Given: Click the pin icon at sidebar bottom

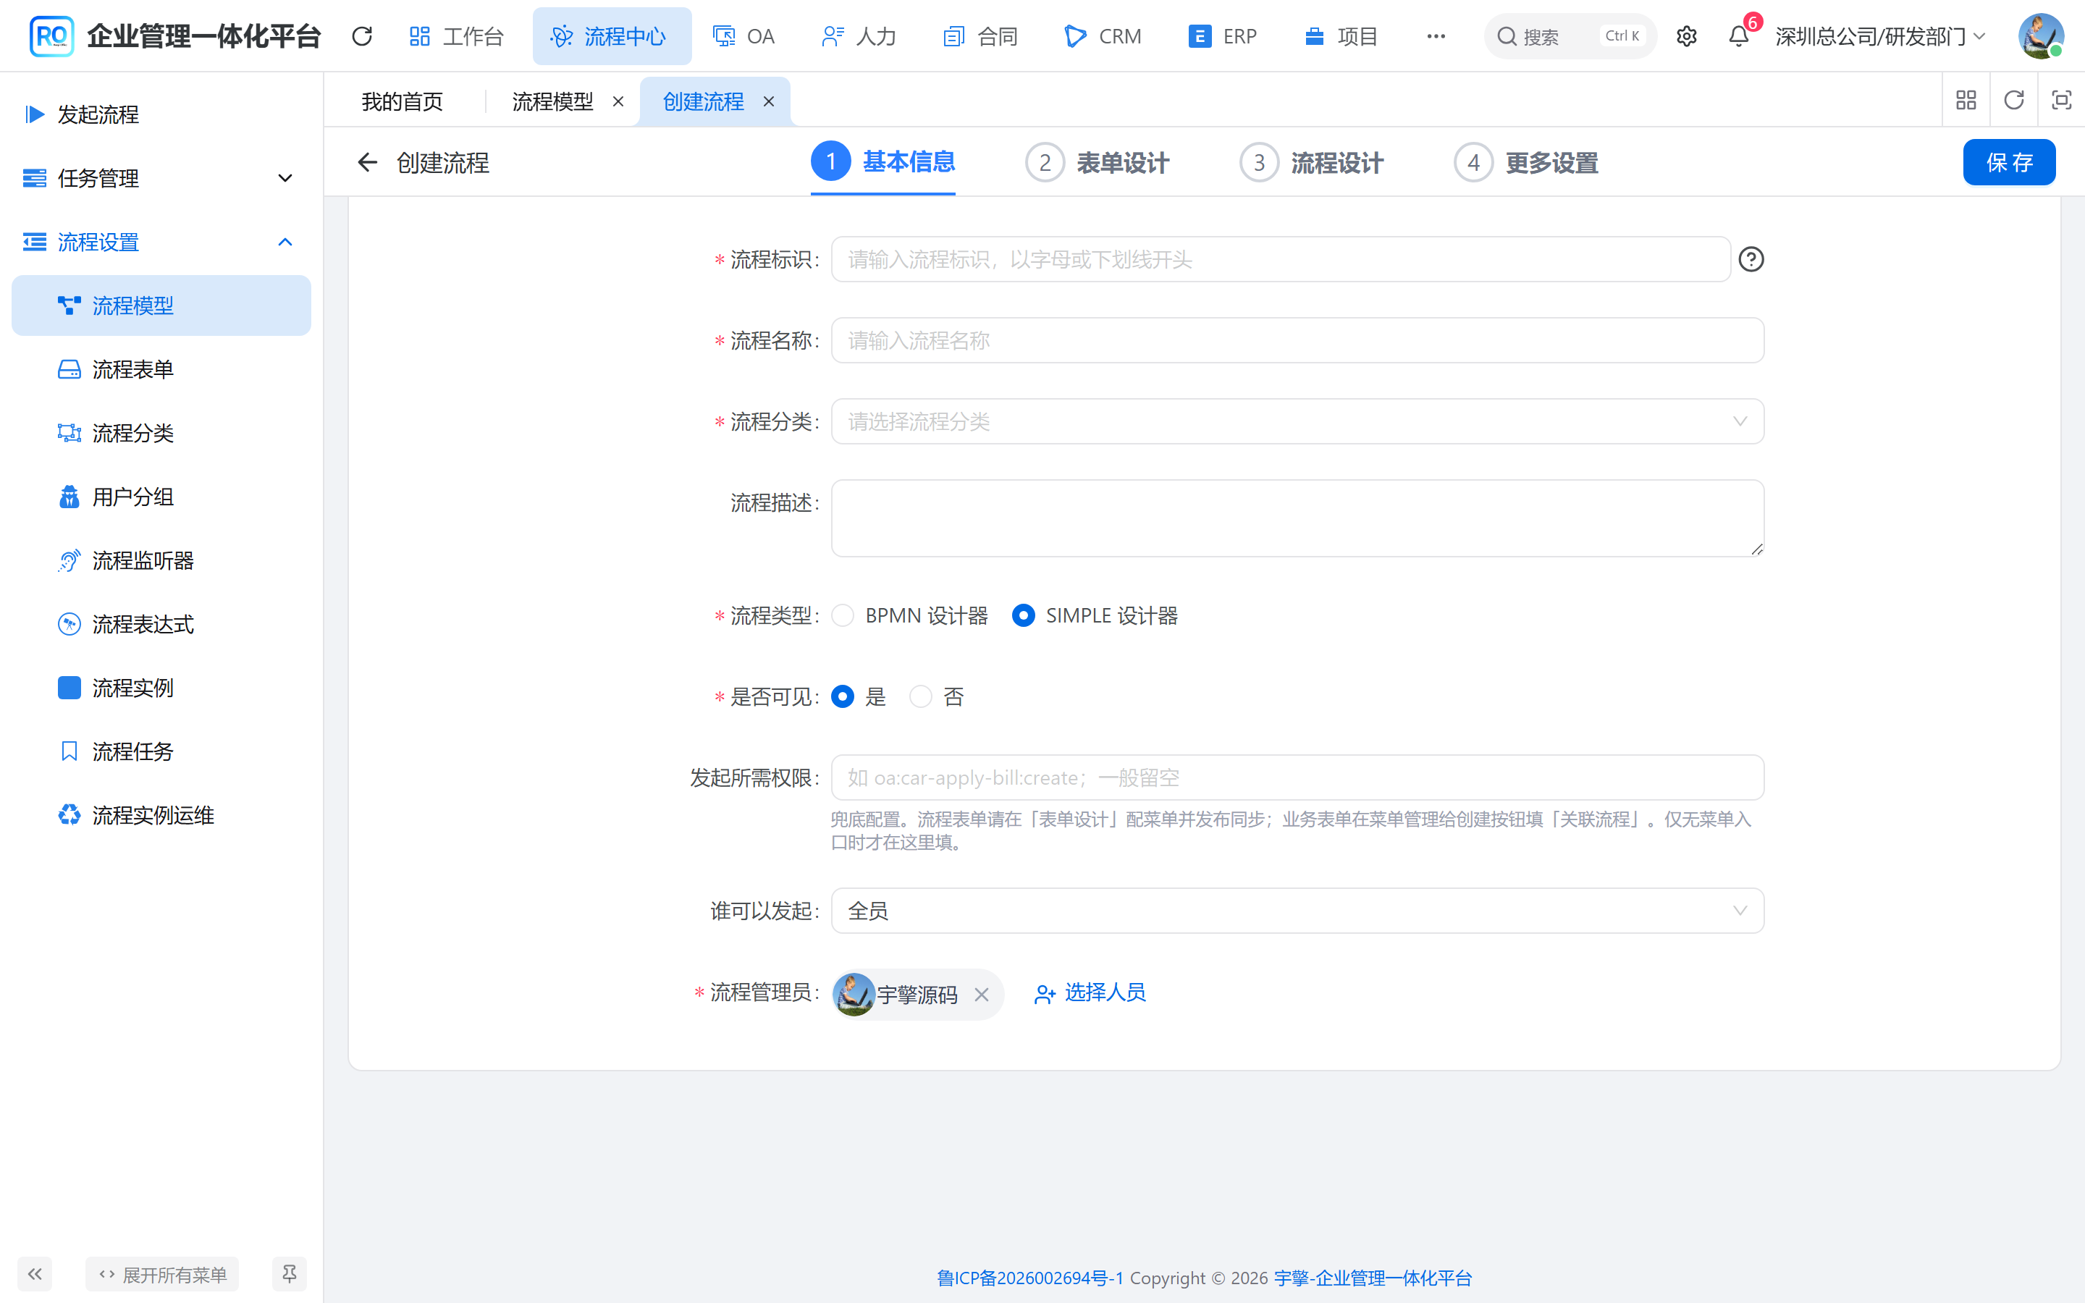Looking at the screenshot, I should pyautogui.click(x=290, y=1274).
